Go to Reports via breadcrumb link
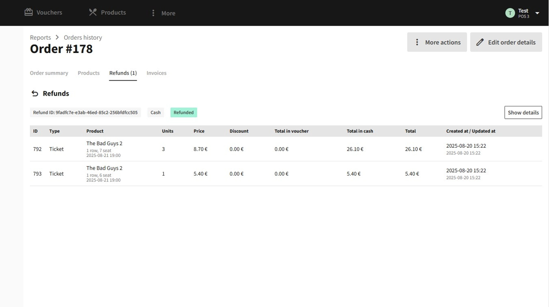 (x=40, y=38)
